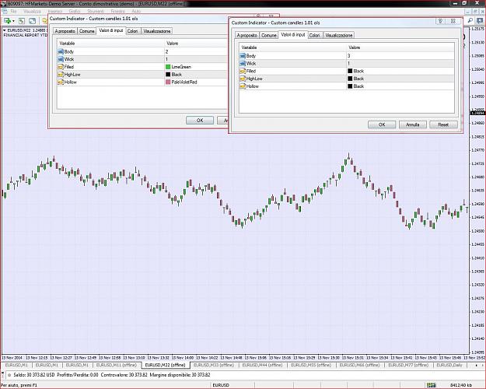Open the Strumenti menu
The height and width of the screenshot is (389, 486).
click(96, 11)
